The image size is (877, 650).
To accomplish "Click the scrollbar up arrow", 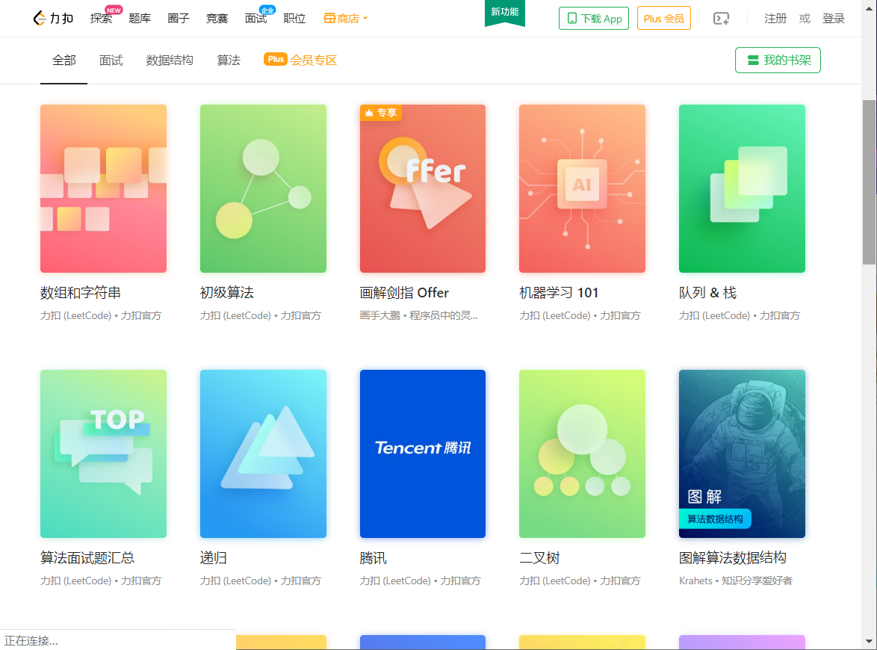I will [x=869, y=7].
